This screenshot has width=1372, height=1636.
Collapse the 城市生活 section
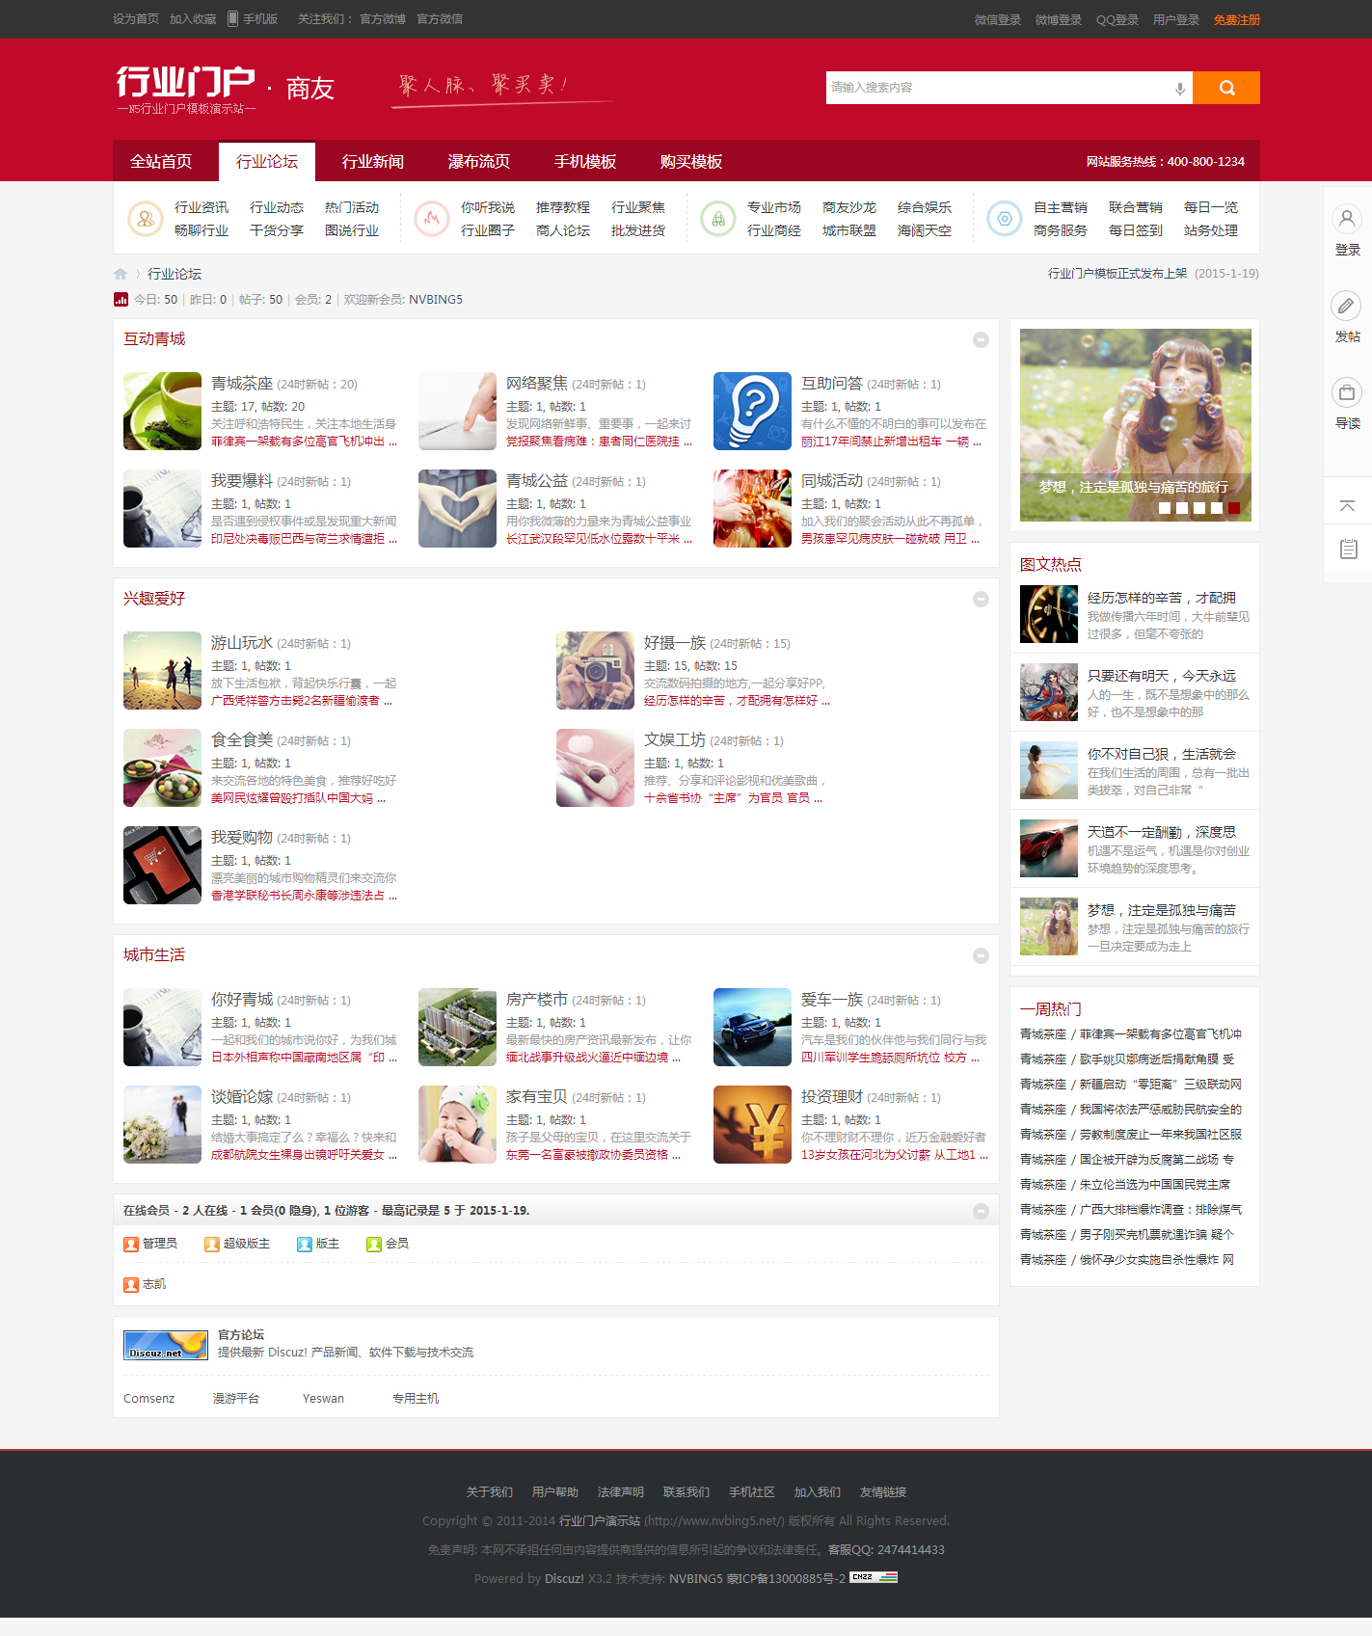(x=981, y=955)
